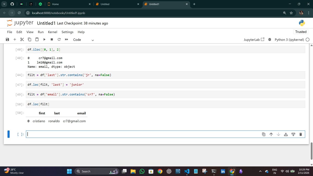Image resolution: width=313 pixels, height=176 pixels.
Task: Open the pinned GitHub tab
Action: click(12, 4)
